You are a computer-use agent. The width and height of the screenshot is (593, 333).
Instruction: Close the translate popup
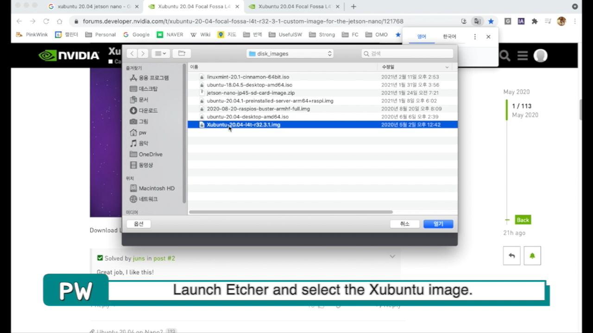488,37
